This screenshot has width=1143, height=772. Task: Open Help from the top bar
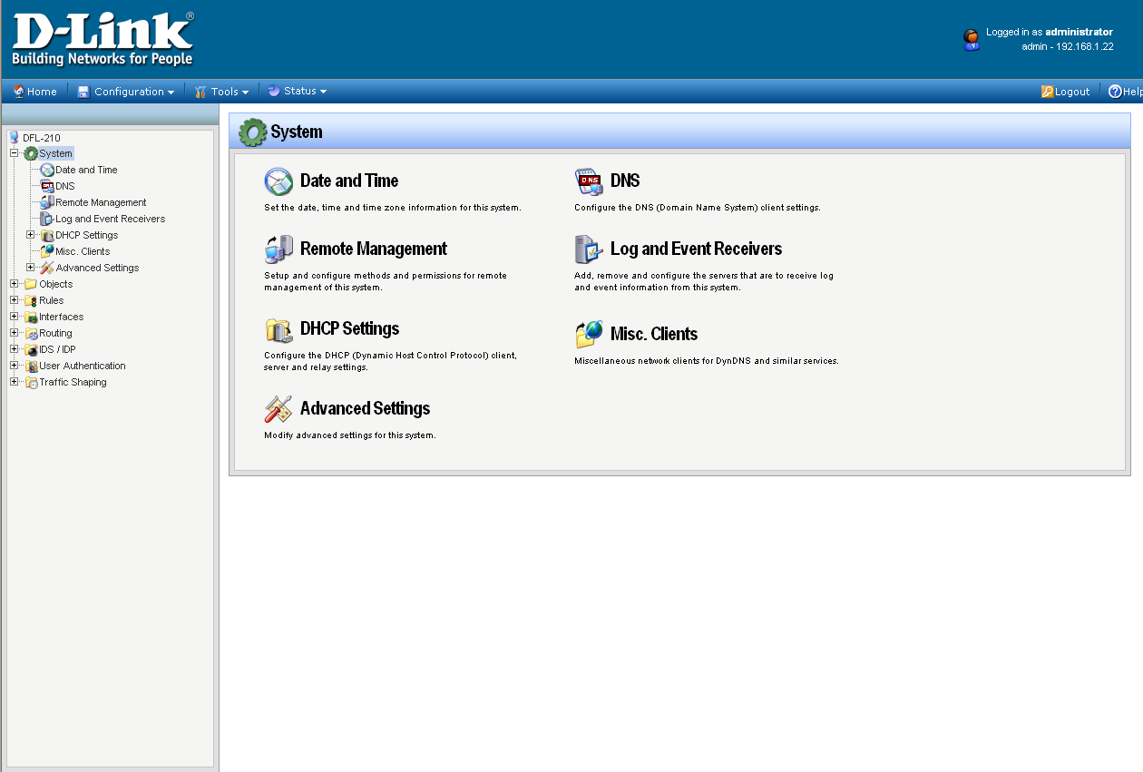point(1126,92)
